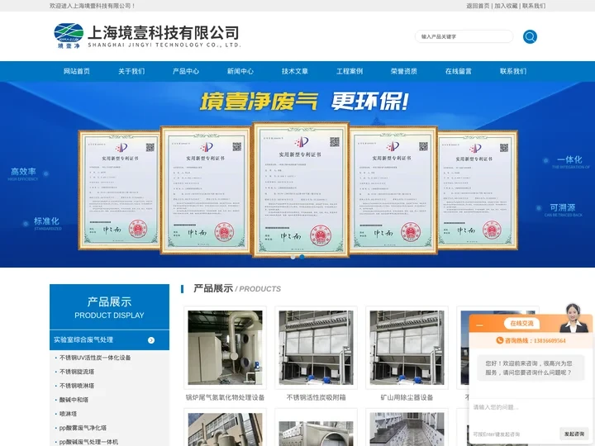Open 不锈钢UV活性炭一体化设备 sidebar link
595x446 pixels.
tap(95, 358)
